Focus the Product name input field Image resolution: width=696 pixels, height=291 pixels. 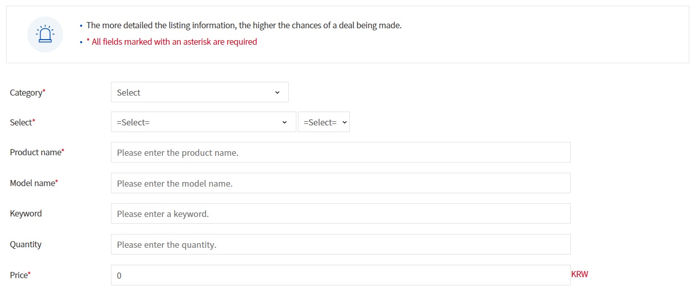coord(340,153)
